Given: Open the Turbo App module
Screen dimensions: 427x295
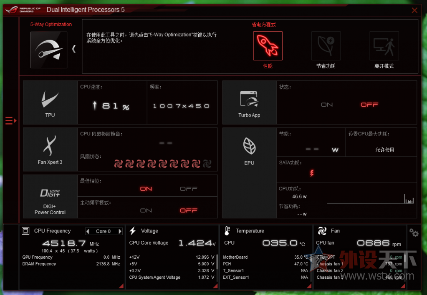Looking at the screenshot, I should [249, 102].
